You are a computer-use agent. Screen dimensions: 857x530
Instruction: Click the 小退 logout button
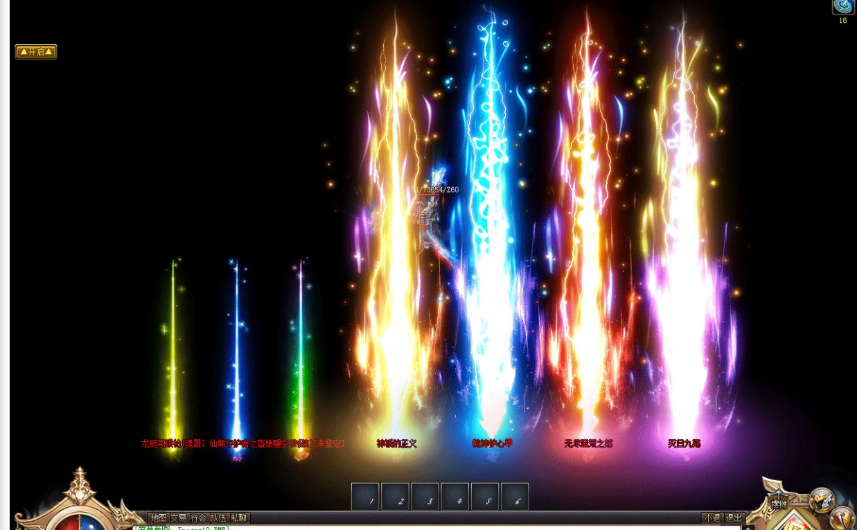tap(712, 518)
